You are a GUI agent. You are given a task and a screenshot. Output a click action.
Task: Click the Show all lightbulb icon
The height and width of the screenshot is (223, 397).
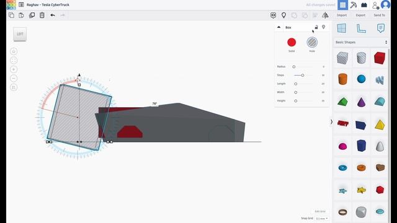coord(284,15)
